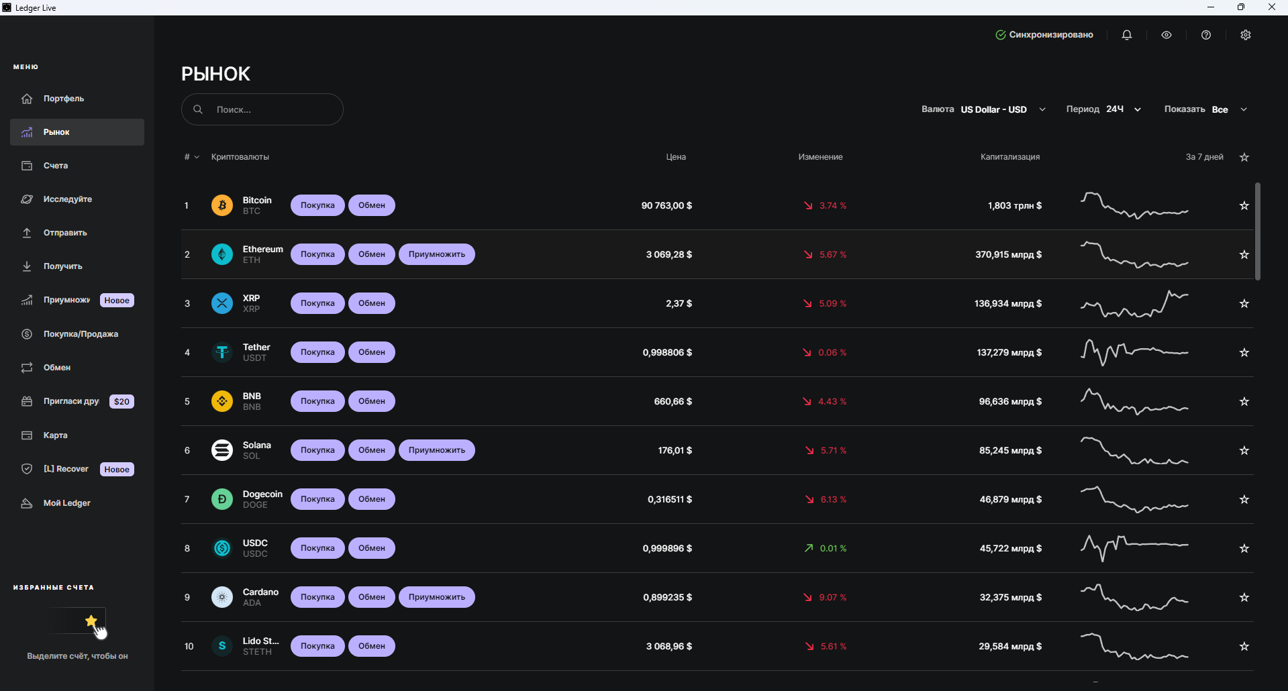Click the Capitalization column header
1288x691 pixels.
(x=1010, y=157)
